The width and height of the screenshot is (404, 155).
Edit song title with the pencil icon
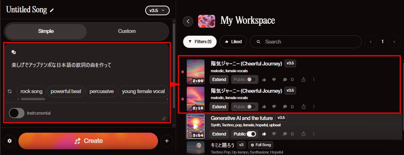pos(52,10)
